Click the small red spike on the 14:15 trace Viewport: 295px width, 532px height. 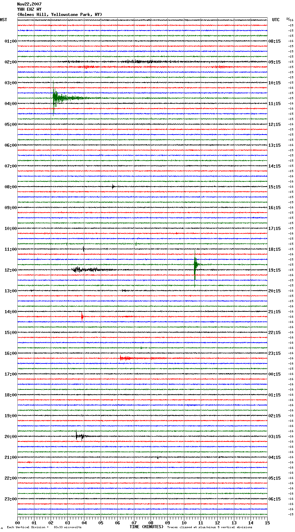coord(82,317)
